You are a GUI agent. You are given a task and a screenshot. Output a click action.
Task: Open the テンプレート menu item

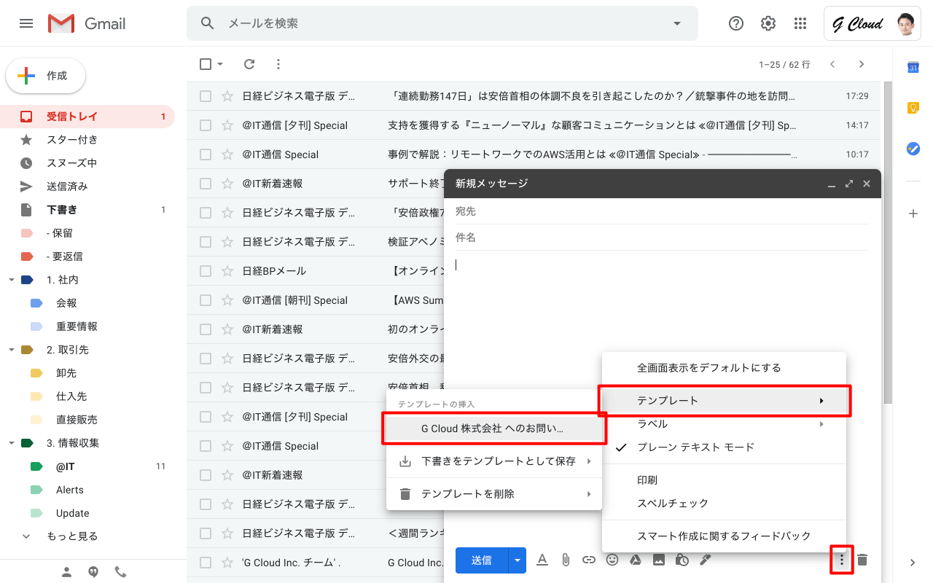(724, 401)
